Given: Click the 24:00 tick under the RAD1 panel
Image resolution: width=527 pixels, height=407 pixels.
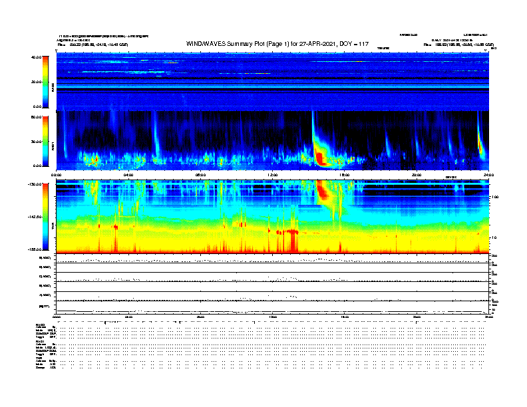Looking at the screenshot, I should point(488,175).
